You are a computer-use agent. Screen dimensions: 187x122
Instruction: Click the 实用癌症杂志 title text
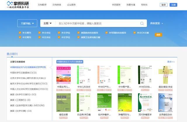(166, 115)
